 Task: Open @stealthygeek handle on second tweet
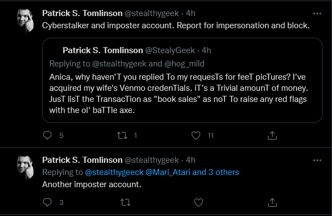(152, 160)
